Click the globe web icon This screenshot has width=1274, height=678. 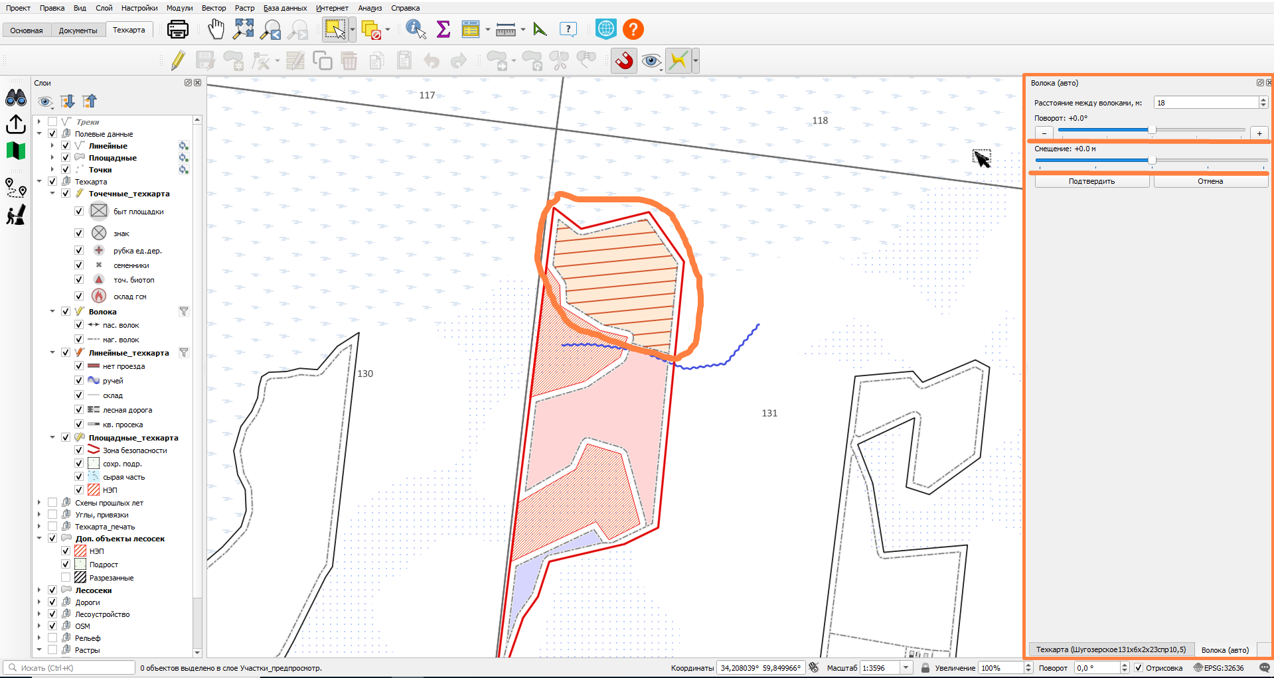point(606,29)
